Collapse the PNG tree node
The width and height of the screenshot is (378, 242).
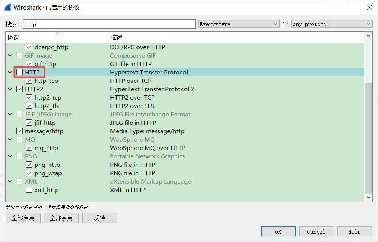10,156
